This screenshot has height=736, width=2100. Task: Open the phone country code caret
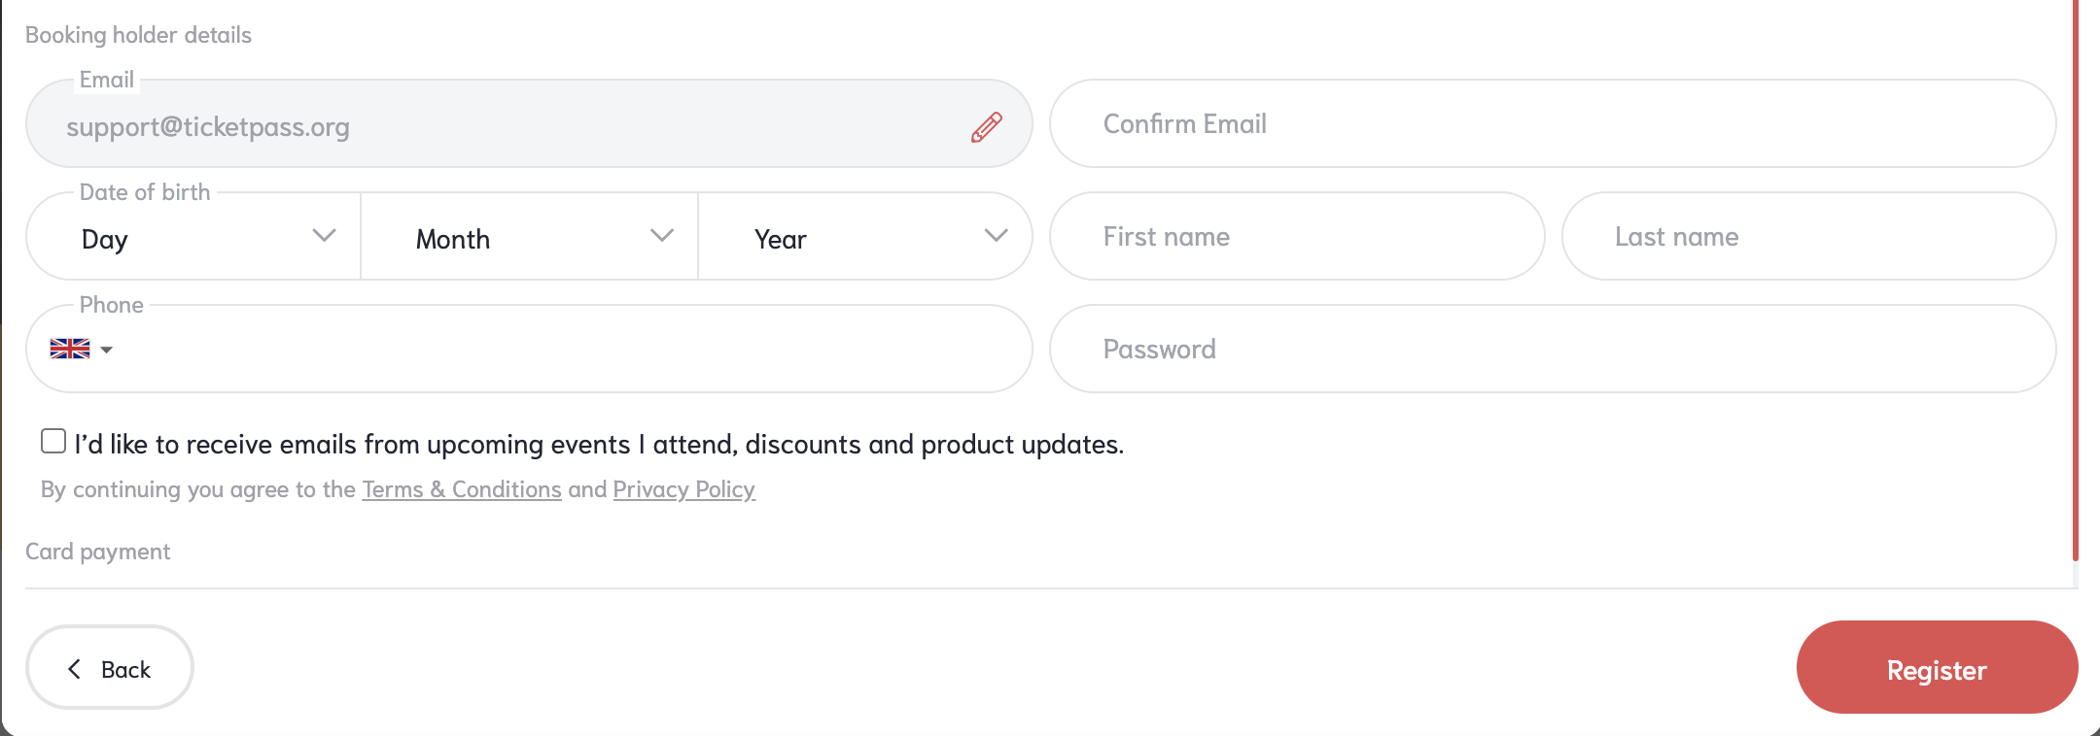(x=106, y=350)
